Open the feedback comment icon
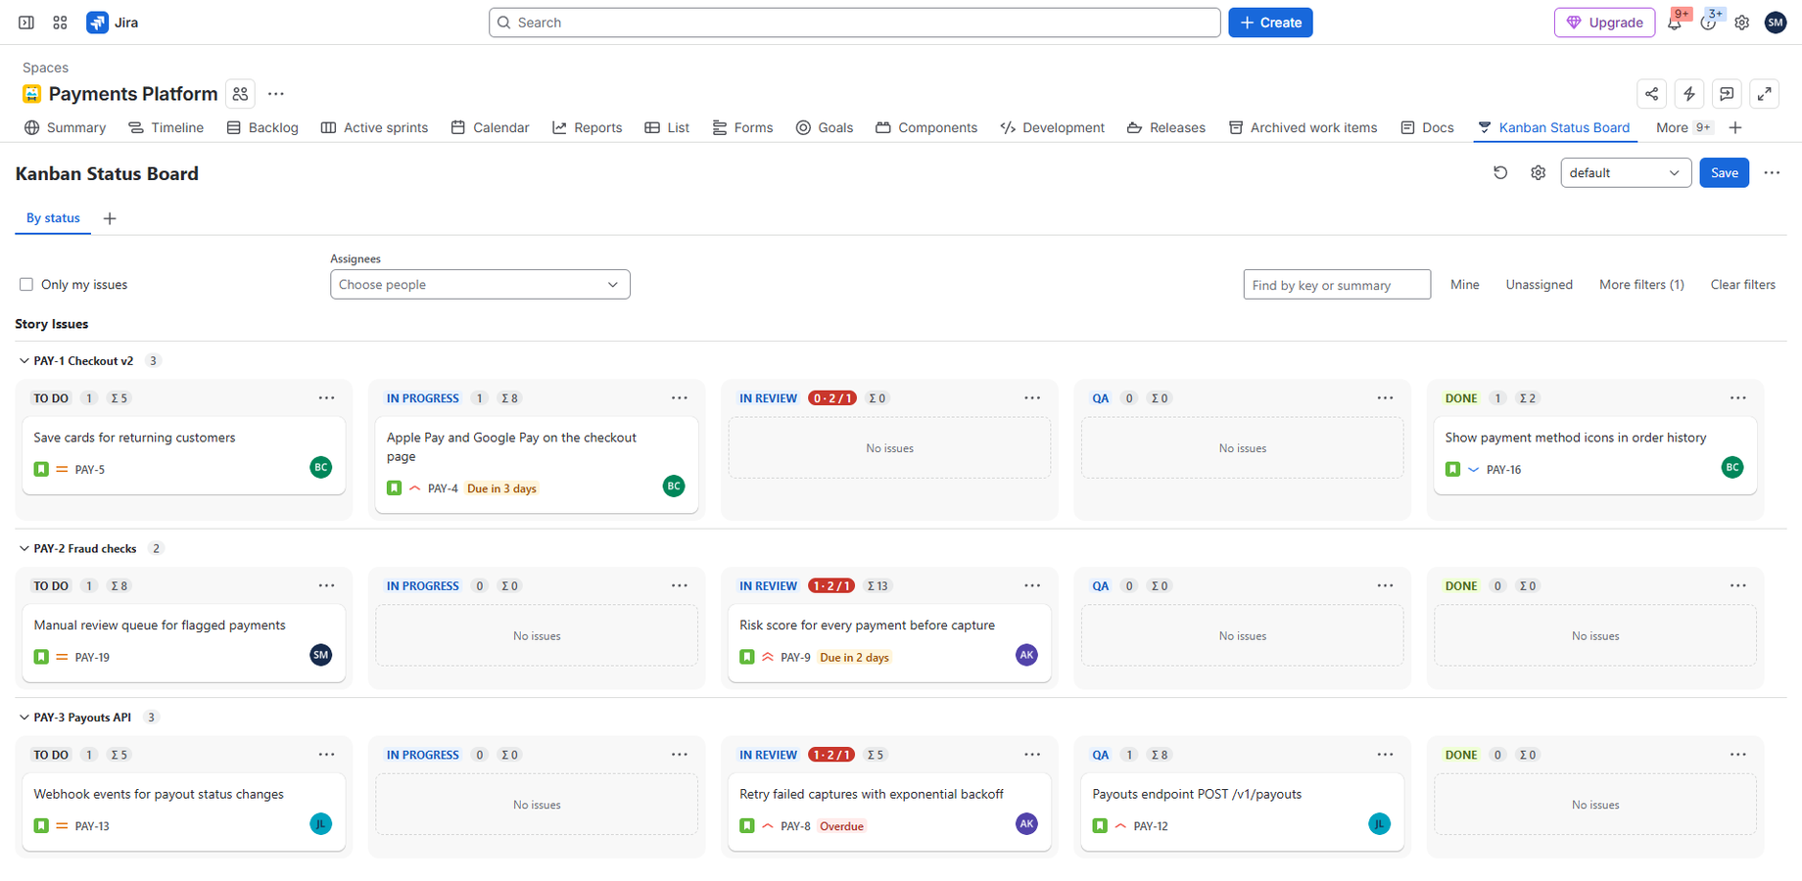Screen dimensions: 1802x881 (x=1727, y=94)
